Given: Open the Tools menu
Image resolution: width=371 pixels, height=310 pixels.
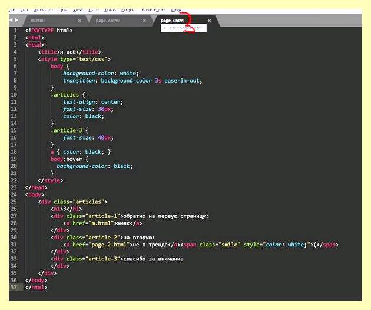Looking at the screenshot, I should pyautogui.click(x=110, y=9).
